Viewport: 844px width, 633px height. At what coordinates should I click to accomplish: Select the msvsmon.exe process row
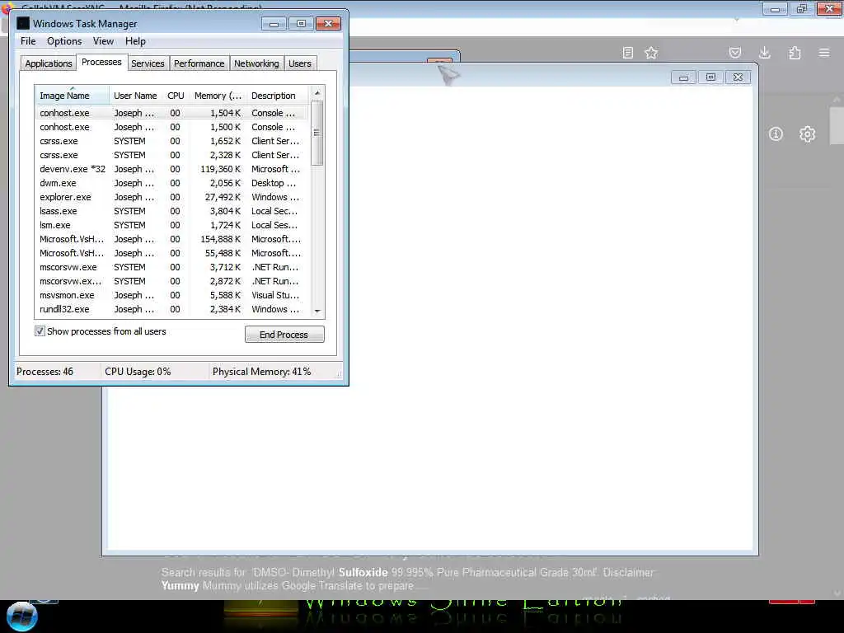point(172,295)
